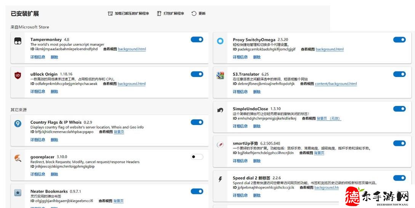Click the 加载已解压的扩展程序 icon

[111, 13]
